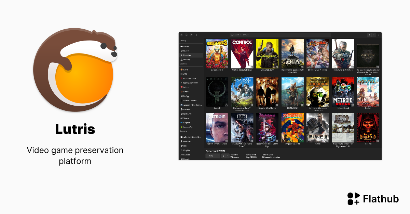Image resolution: width=410 pixels, height=214 pixels.
Task: Open the ScummVM source
Action: pyautogui.click(x=191, y=127)
